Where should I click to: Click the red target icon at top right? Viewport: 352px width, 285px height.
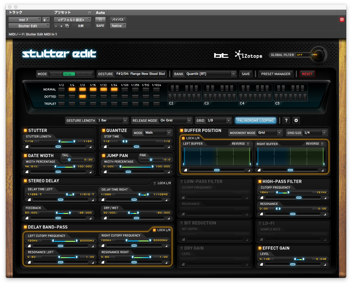[342, 19]
